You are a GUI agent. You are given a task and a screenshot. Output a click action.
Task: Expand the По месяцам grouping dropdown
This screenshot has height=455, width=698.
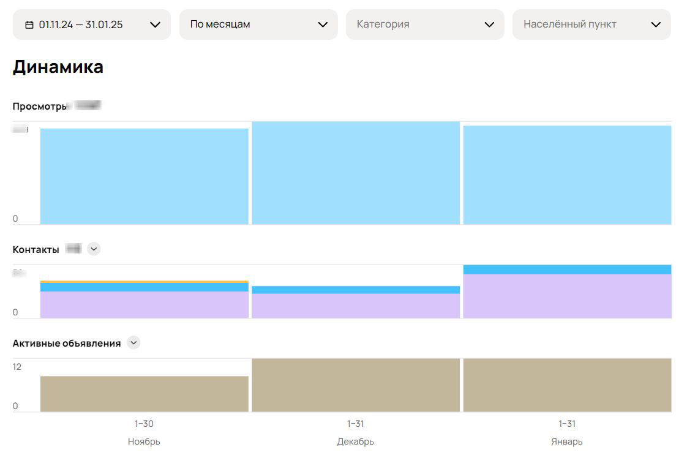[258, 24]
